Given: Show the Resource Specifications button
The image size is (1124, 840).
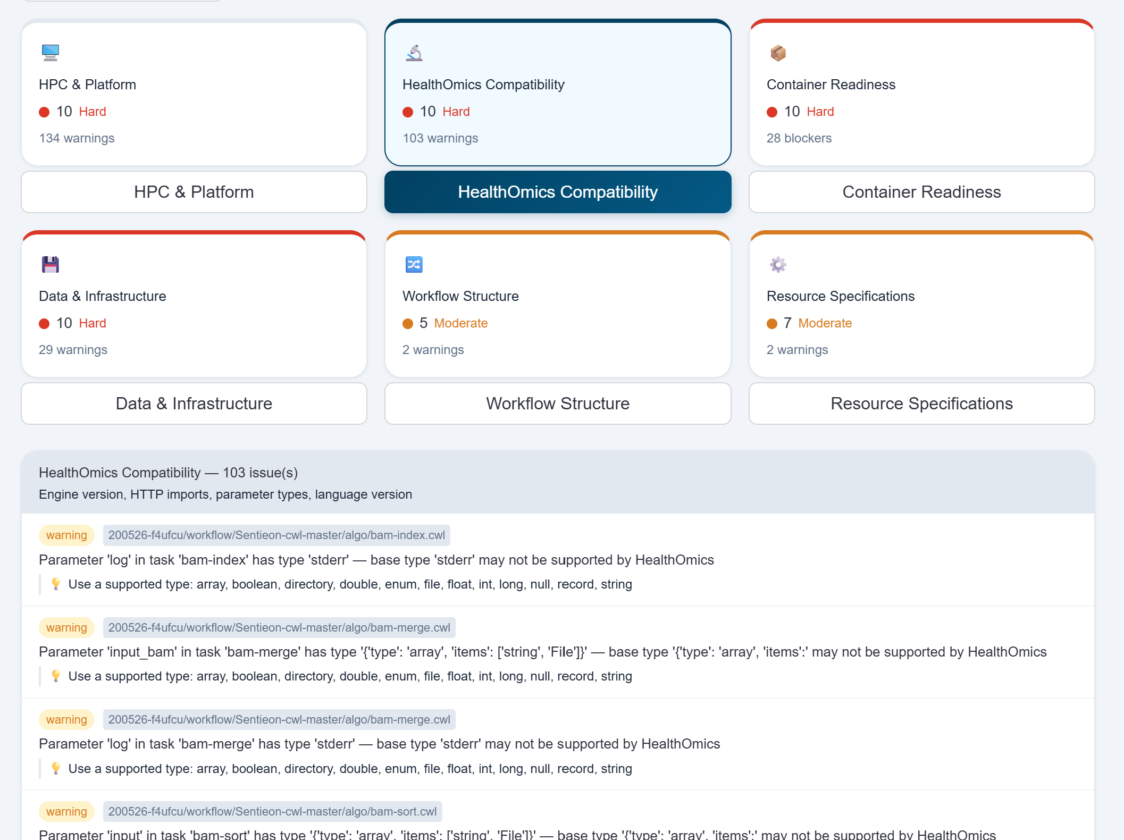Looking at the screenshot, I should (921, 404).
